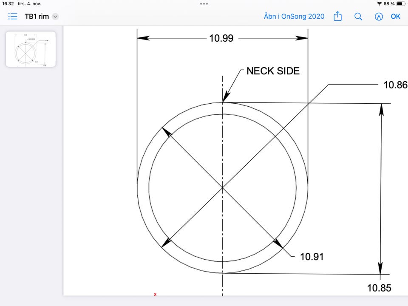Tap the small red x mark
The width and height of the screenshot is (408, 306).
(155, 294)
